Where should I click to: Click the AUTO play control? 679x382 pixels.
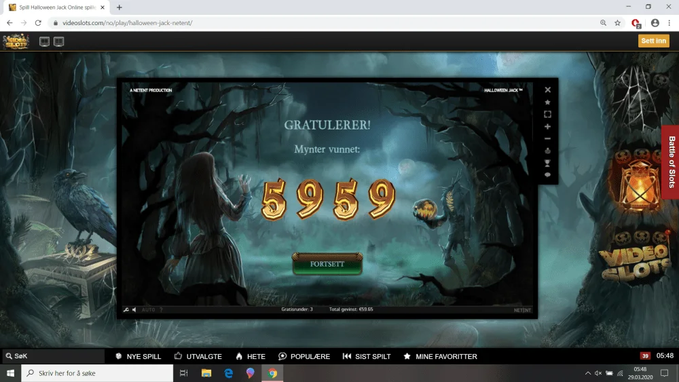(148, 310)
